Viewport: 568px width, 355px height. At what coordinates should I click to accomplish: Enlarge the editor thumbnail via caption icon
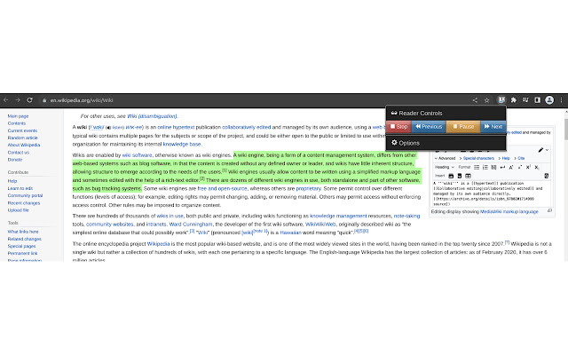549,211
